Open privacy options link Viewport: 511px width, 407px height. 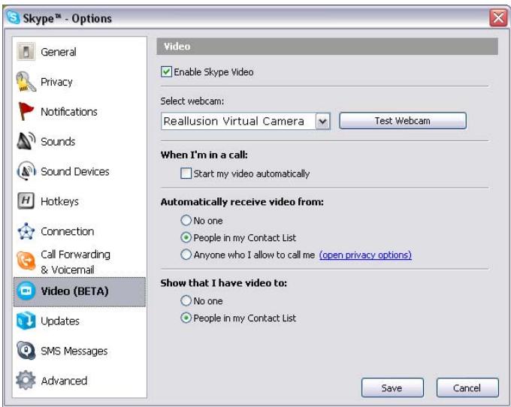pos(365,255)
